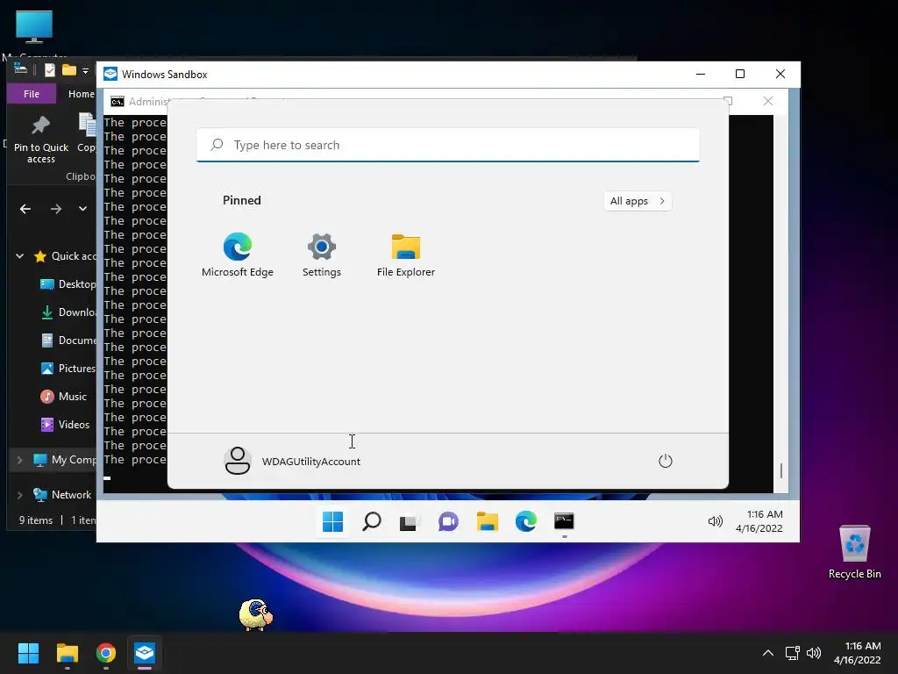Open File Explorer on host taskbar
The width and height of the screenshot is (898, 674).
(x=67, y=653)
